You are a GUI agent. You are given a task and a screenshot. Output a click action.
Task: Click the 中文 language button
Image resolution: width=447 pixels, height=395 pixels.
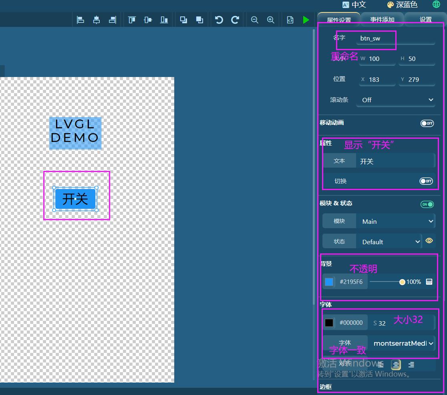354,4
